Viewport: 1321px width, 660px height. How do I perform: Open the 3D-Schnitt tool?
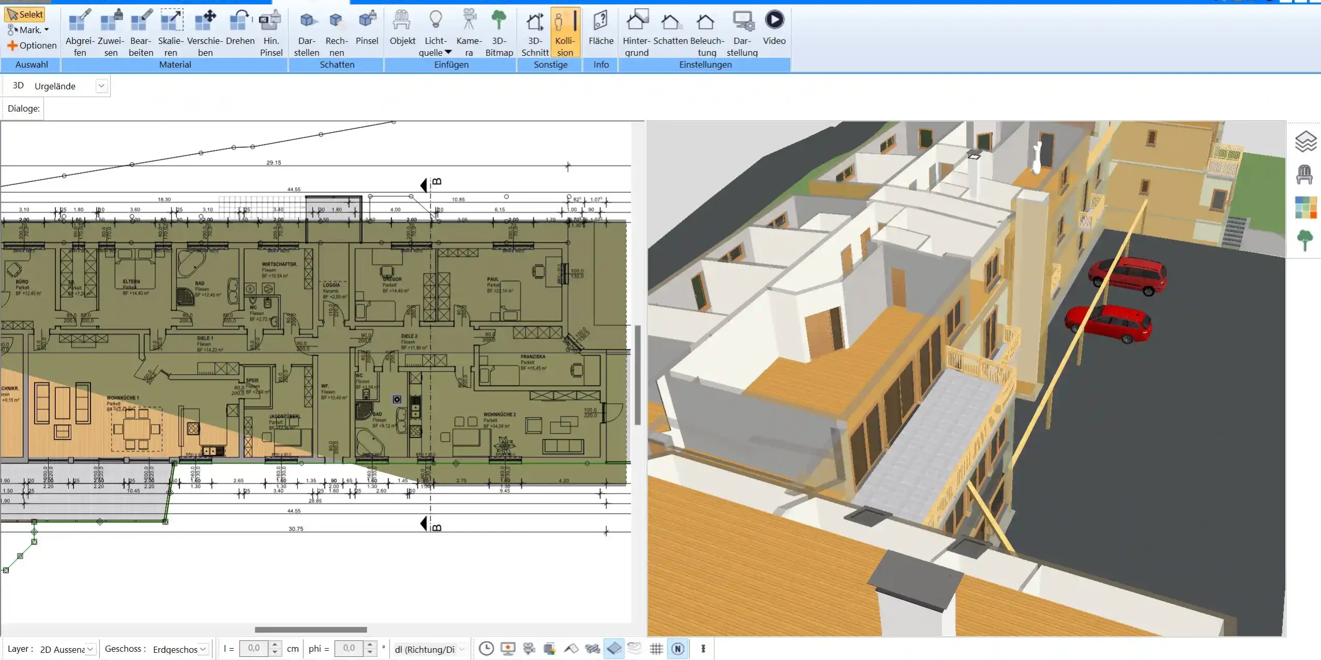tap(534, 32)
